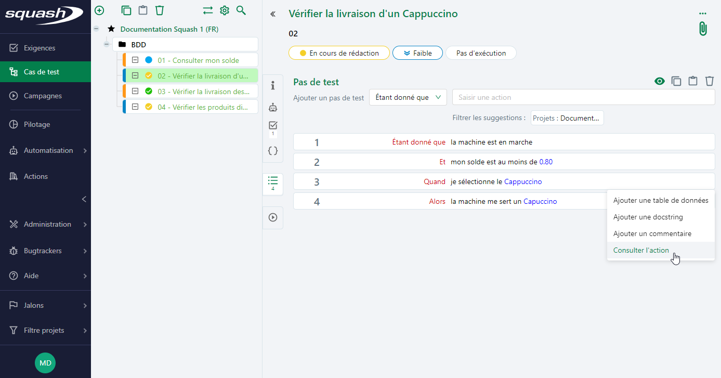Choose Consulter l'action from context menu
Screen dimensions: 721x378
coord(641,250)
